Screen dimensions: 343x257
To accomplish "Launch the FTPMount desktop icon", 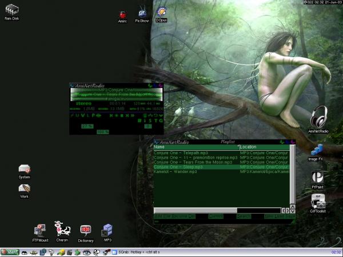I will click(x=40, y=233).
